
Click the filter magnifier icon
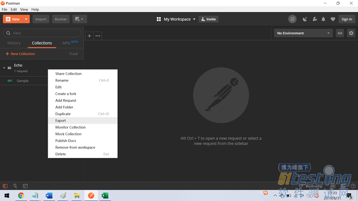click(8, 33)
